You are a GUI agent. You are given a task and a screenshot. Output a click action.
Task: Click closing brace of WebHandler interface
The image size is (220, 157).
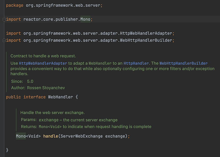[7, 150]
